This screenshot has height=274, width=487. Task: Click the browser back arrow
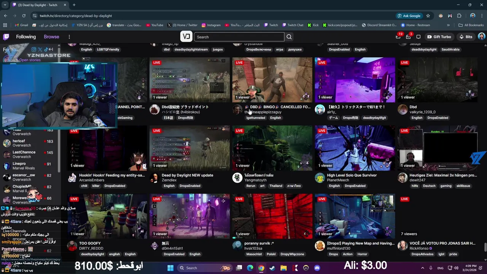pos(5,16)
